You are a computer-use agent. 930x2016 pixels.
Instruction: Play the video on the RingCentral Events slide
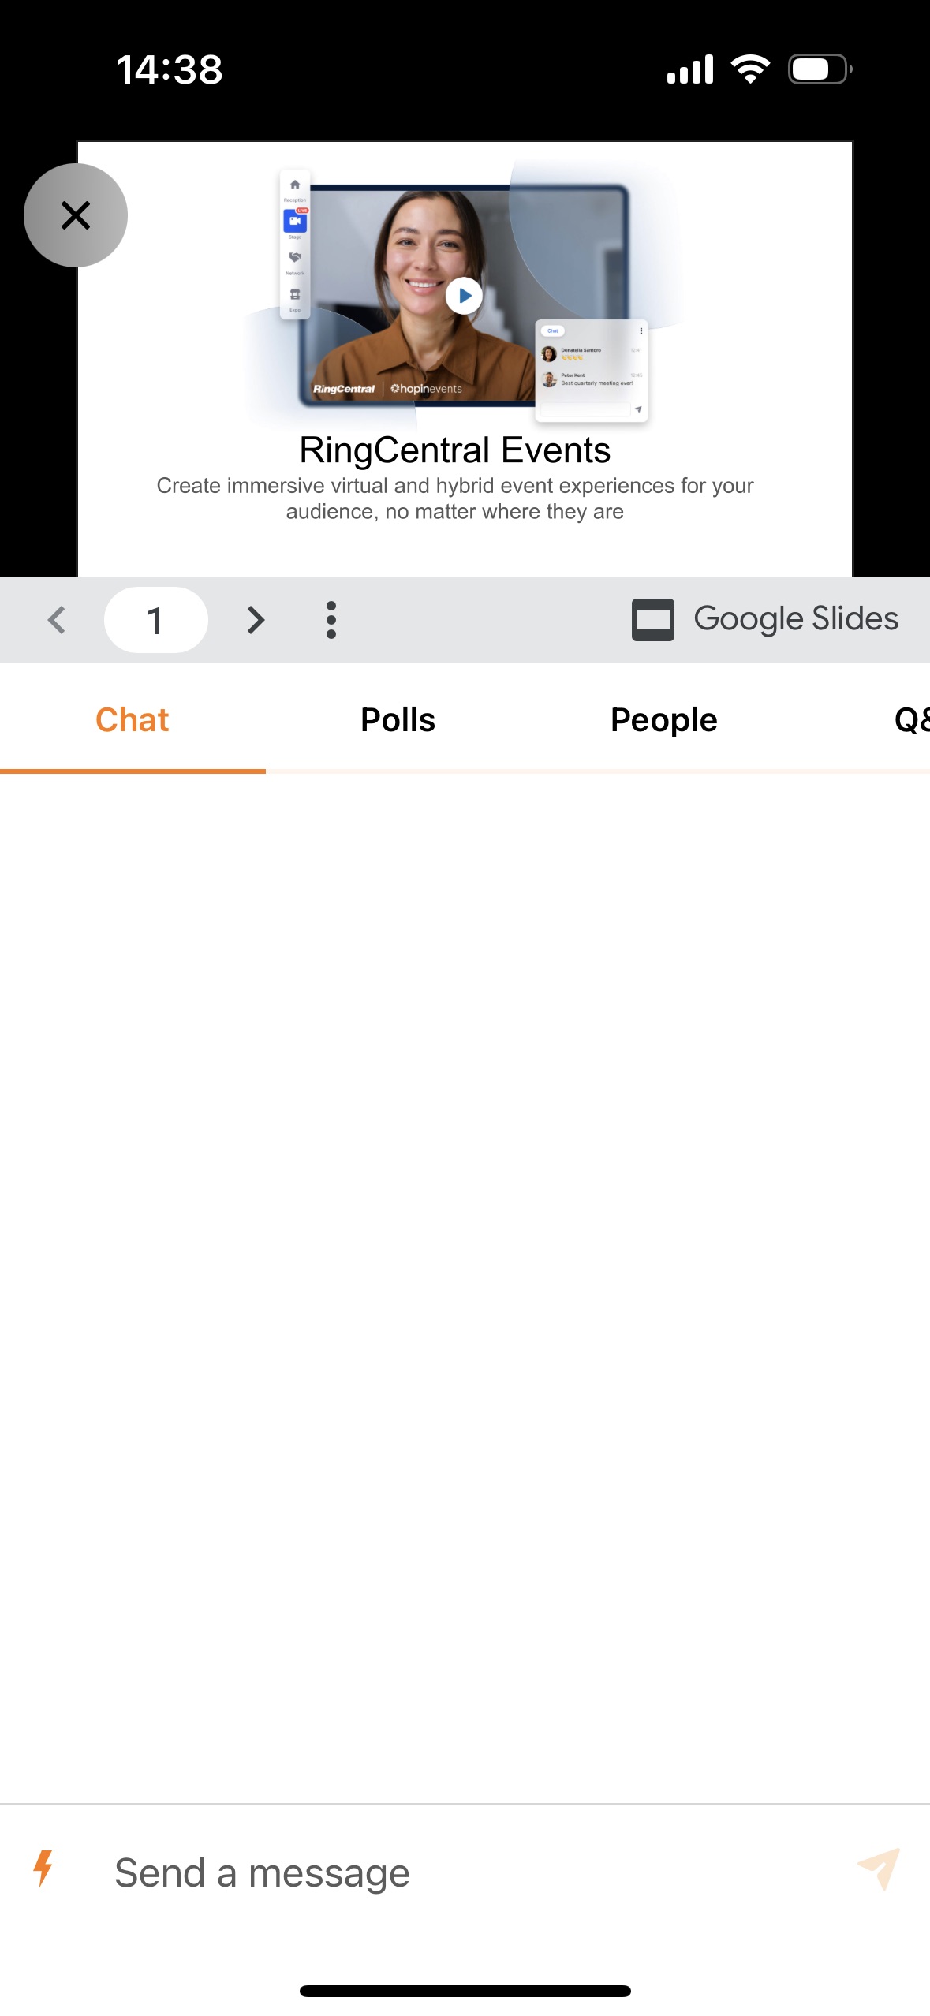464,296
